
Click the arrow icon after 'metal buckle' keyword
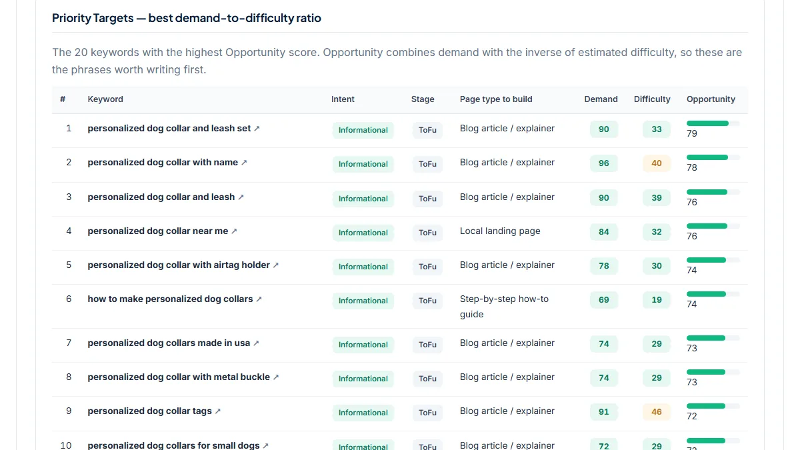[276, 377]
